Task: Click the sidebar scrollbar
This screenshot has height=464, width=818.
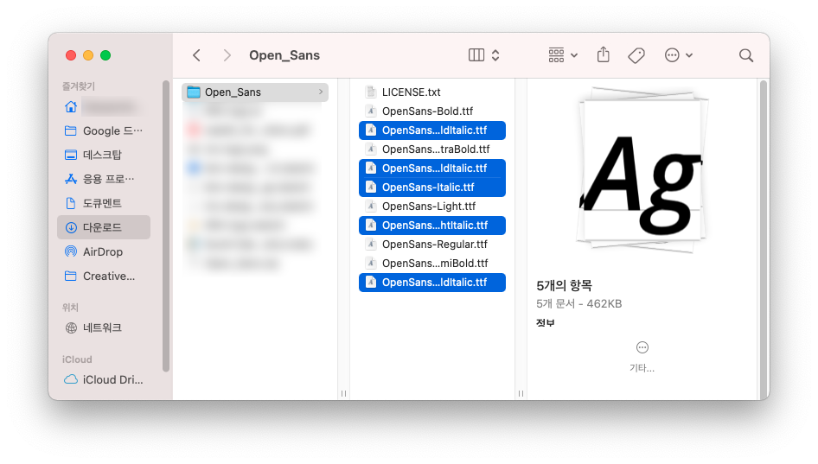Action: point(166,226)
